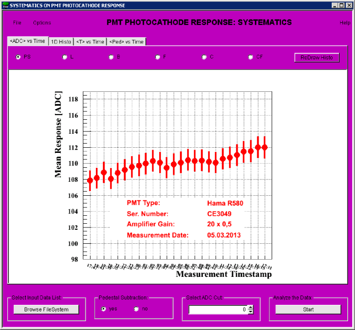The image size is (355, 330).
Task: Select the F radio button
Action: pyautogui.click(x=158, y=57)
